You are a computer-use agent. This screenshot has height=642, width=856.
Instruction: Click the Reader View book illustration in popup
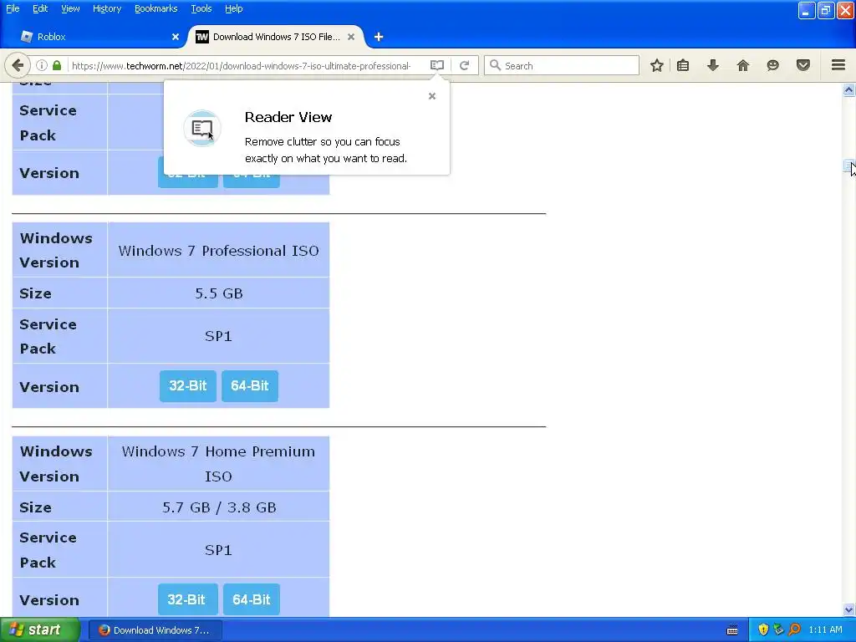coord(202,128)
